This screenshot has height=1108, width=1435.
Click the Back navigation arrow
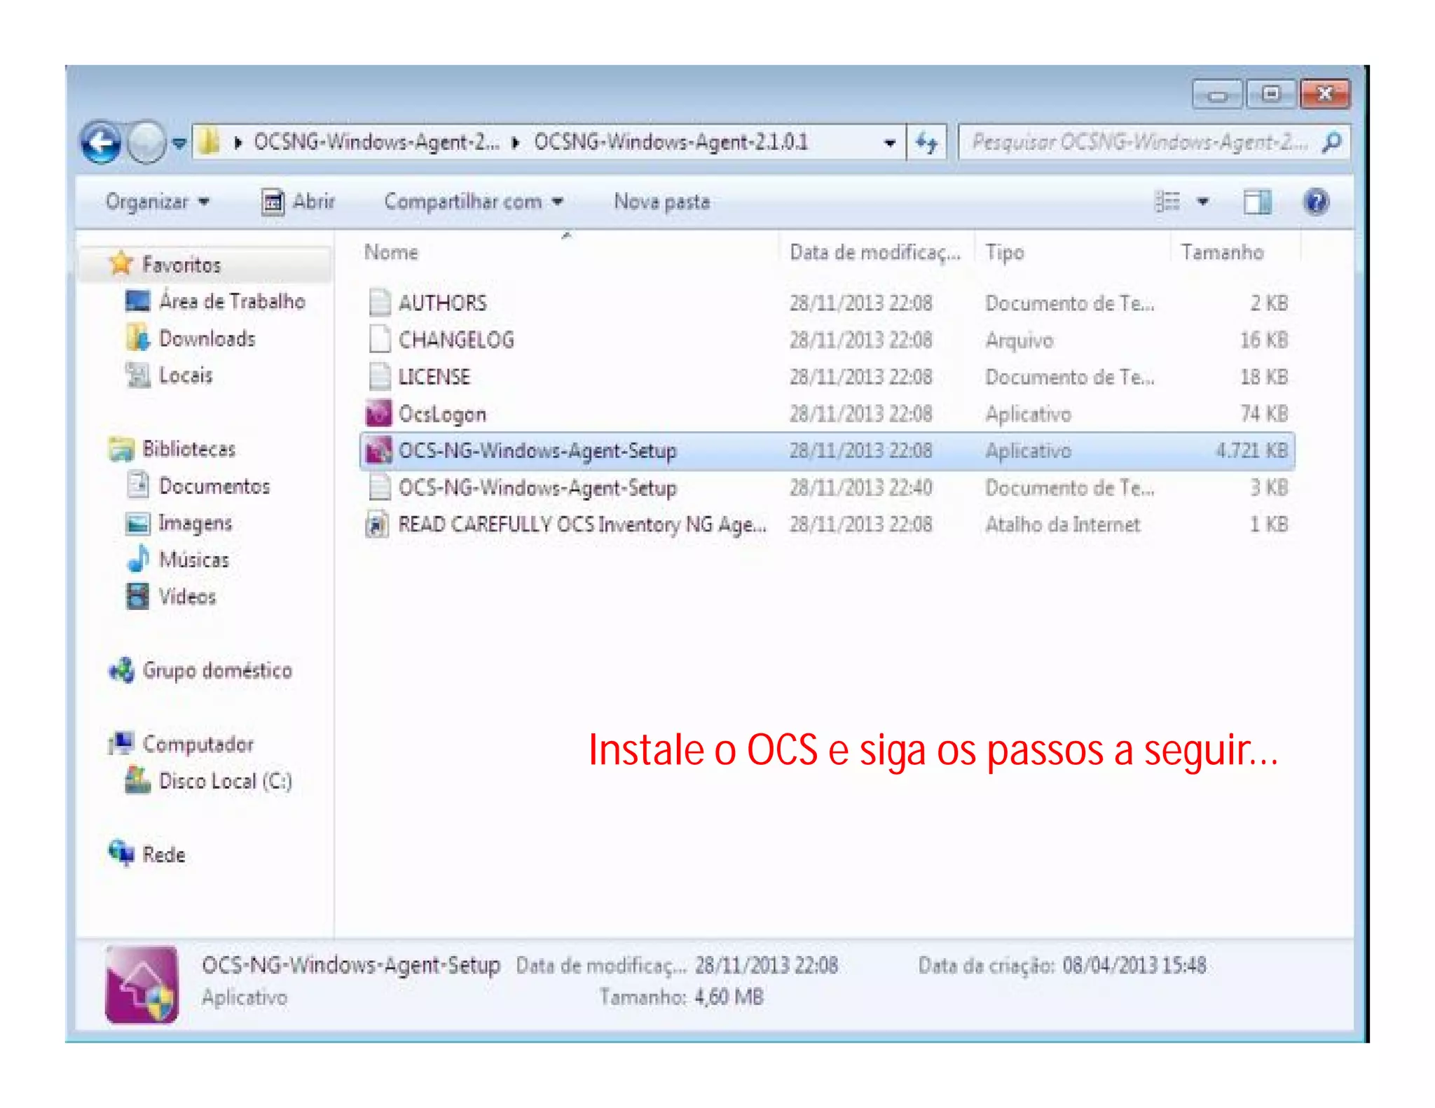[101, 142]
